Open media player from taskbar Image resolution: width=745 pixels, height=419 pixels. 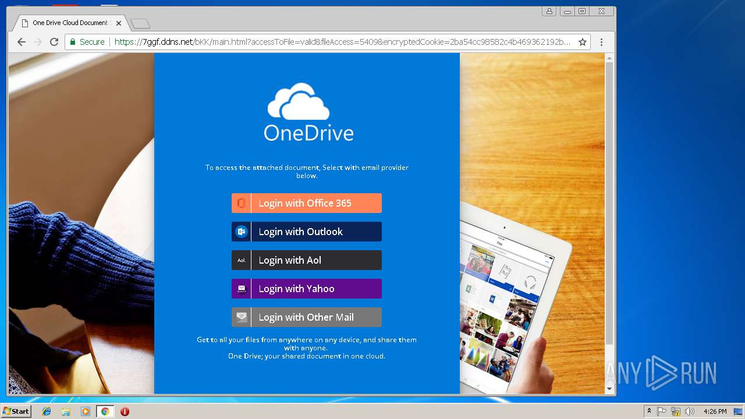point(86,411)
